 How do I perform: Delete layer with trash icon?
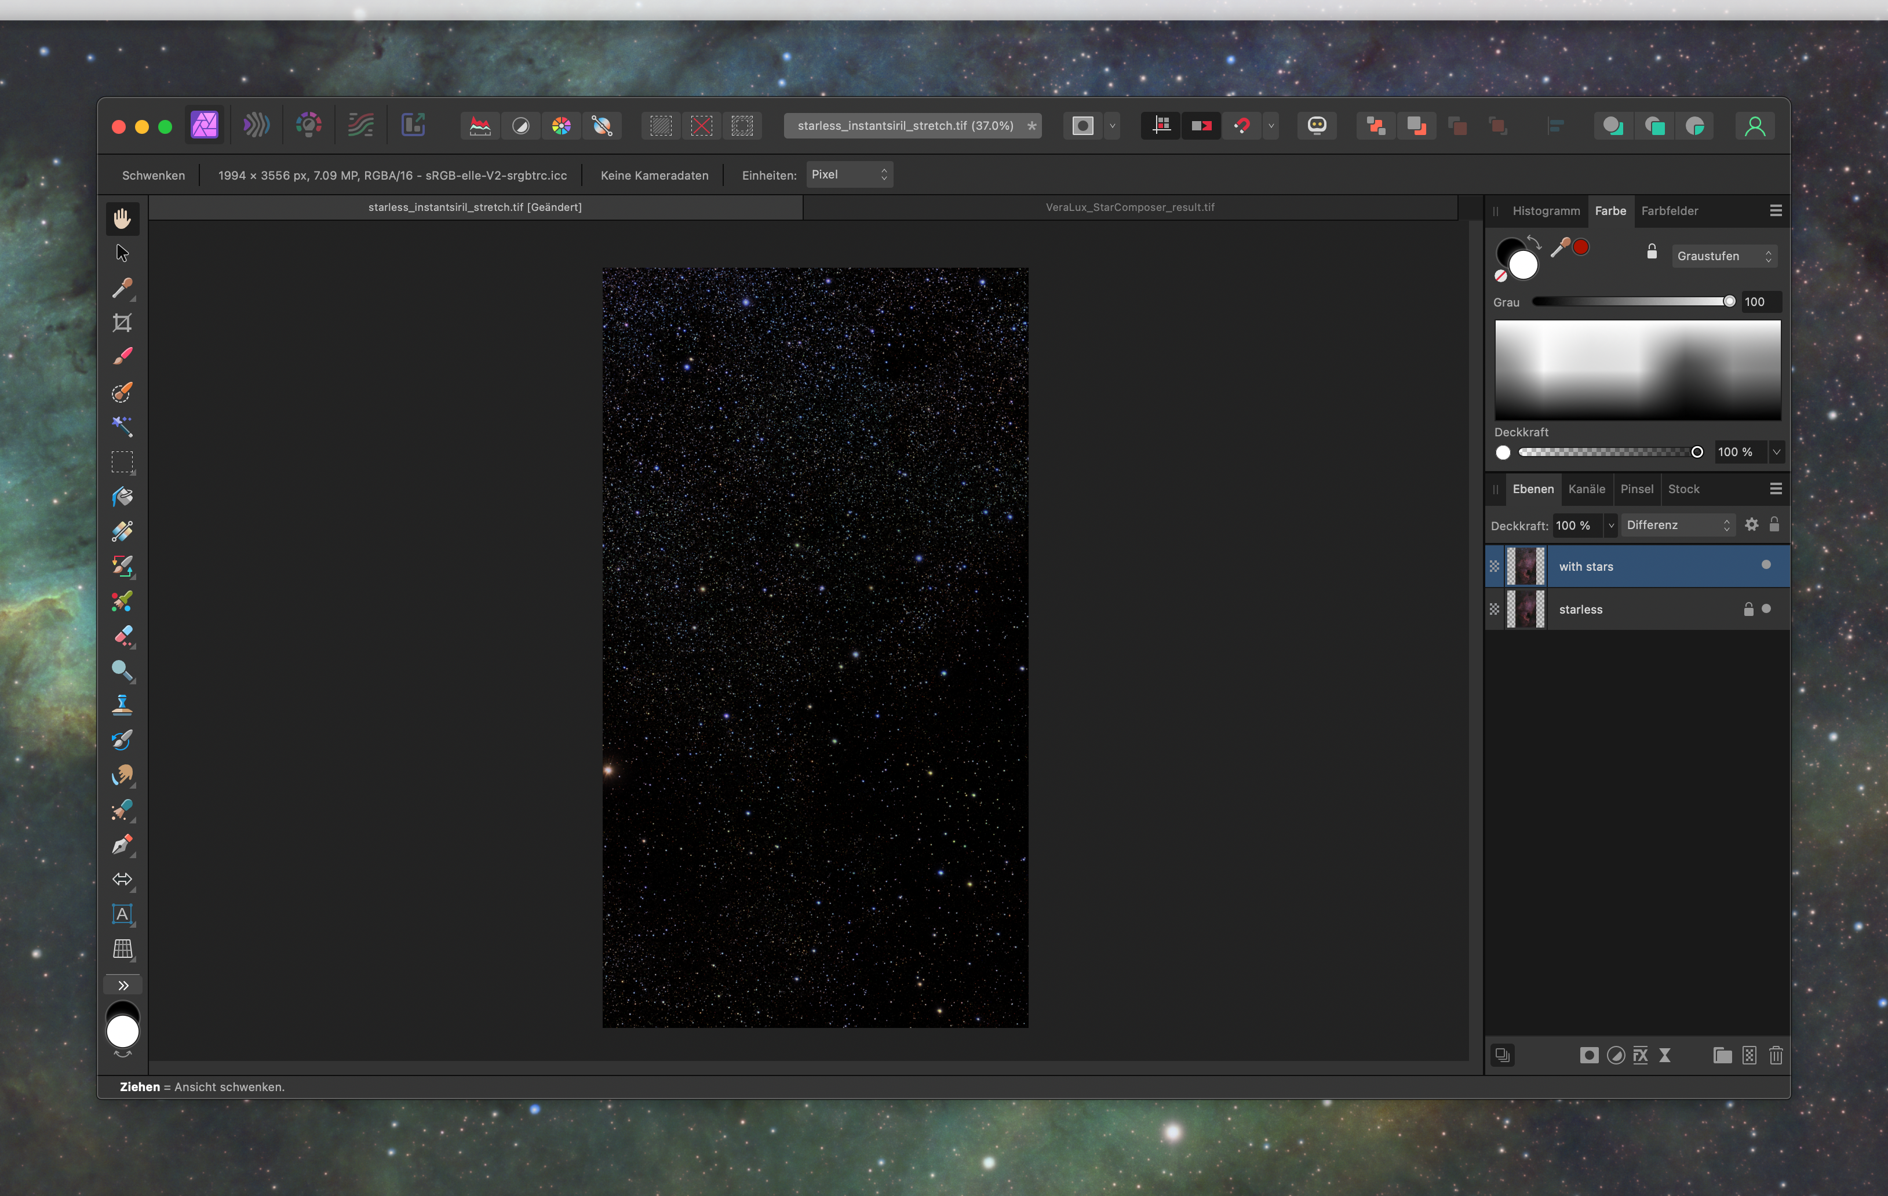click(x=1776, y=1055)
